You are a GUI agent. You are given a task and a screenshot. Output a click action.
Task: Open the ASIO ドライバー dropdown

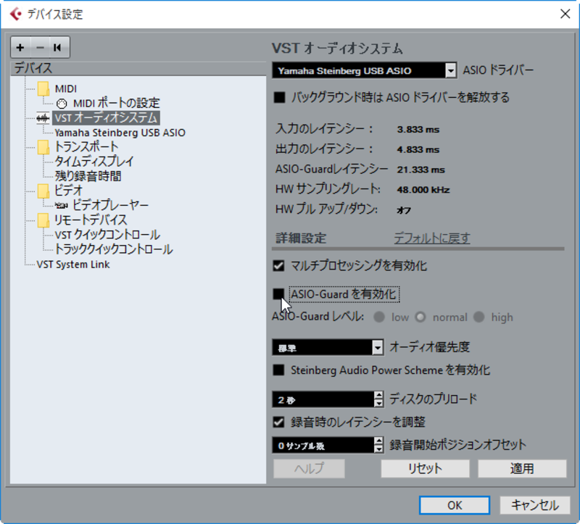451,70
